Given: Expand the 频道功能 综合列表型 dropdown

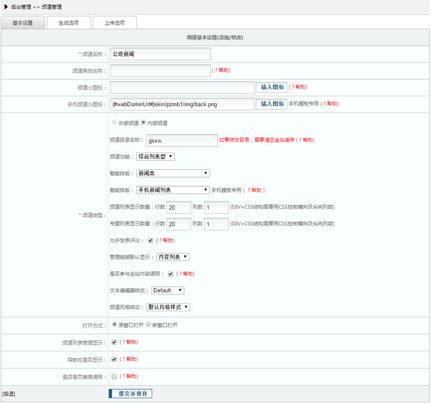Looking at the screenshot, I should (155, 156).
